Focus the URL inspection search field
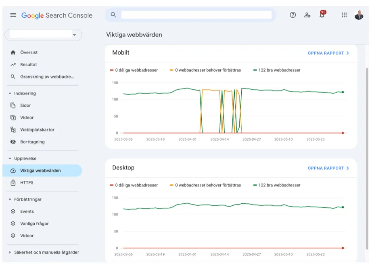 pyautogui.click(x=196, y=15)
